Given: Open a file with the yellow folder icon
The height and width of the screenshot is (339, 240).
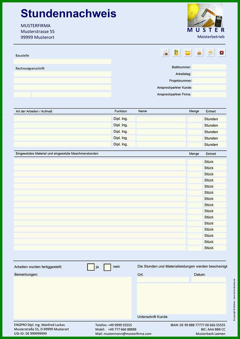Looking at the screenshot, I should 188,53.
